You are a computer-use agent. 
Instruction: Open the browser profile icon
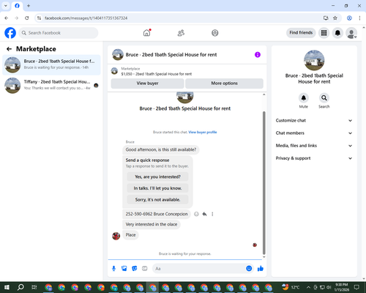click(x=349, y=18)
